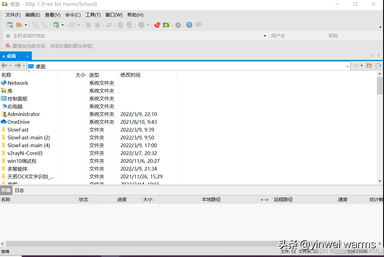Sort by the 类型 column header
The height and width of the screenshot is (257, 384).
click(x=103, y=75)
